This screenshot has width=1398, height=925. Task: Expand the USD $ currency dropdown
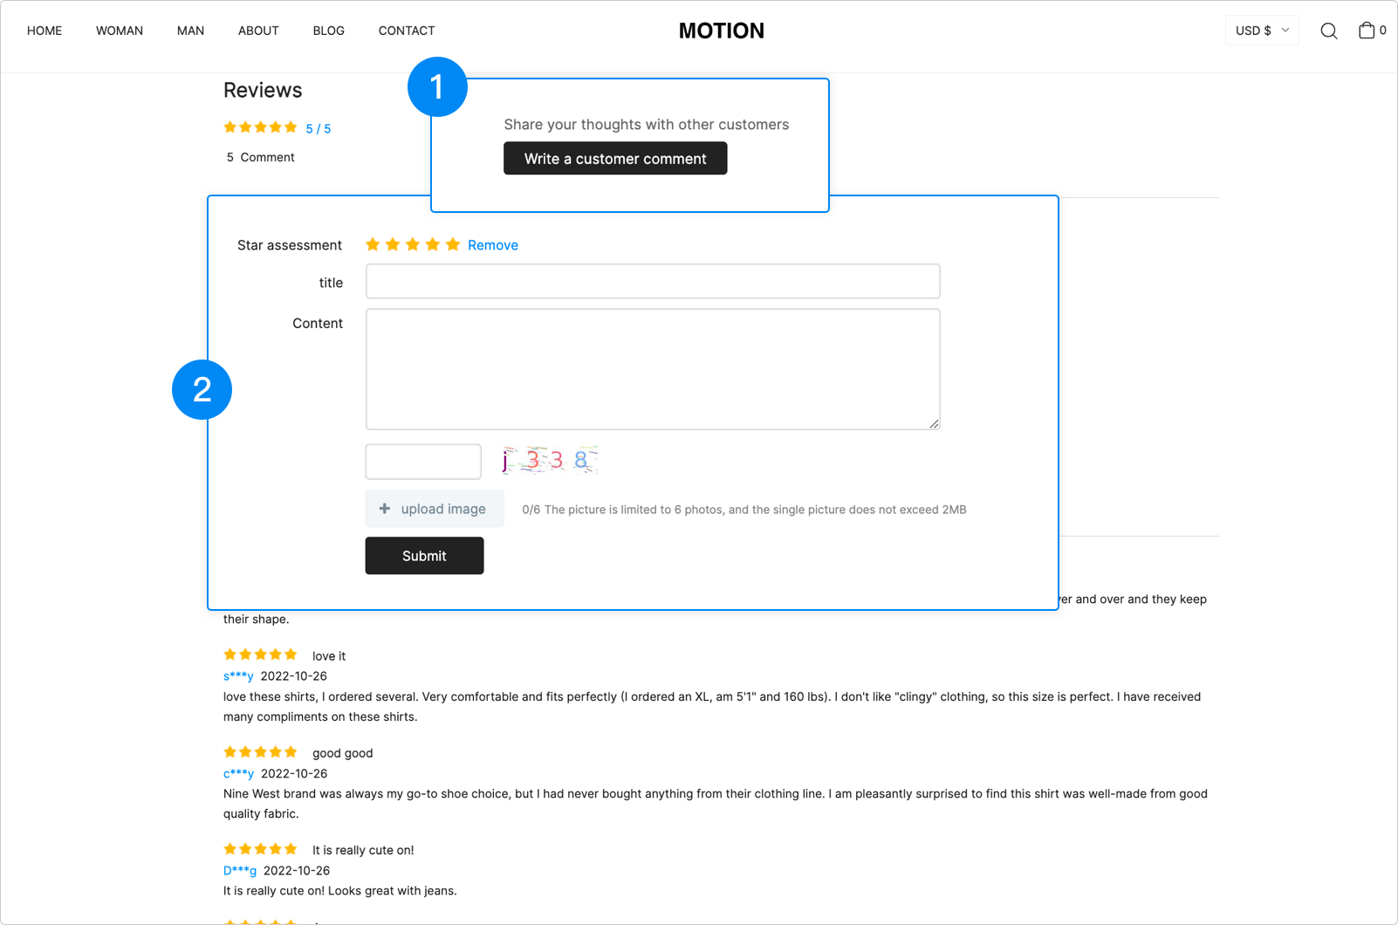(1261, 31)
